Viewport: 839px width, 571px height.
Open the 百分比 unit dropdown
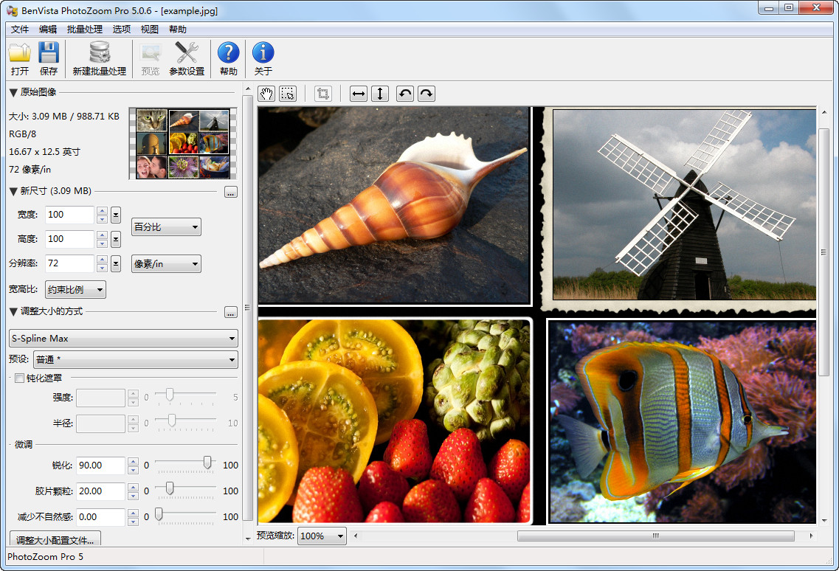tap(166, 227)
